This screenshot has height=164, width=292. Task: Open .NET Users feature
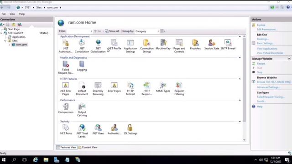[x=98, y=129]
